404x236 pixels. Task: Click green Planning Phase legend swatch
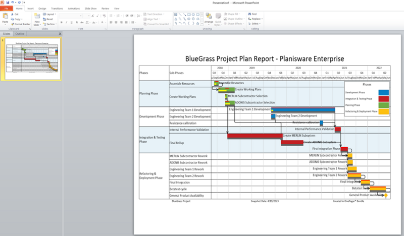pyautogui.click(x=384, y=105)
